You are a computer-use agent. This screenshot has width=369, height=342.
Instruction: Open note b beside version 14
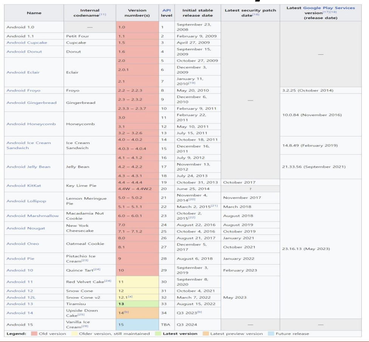pyautogui.click(x=126, y=312)
